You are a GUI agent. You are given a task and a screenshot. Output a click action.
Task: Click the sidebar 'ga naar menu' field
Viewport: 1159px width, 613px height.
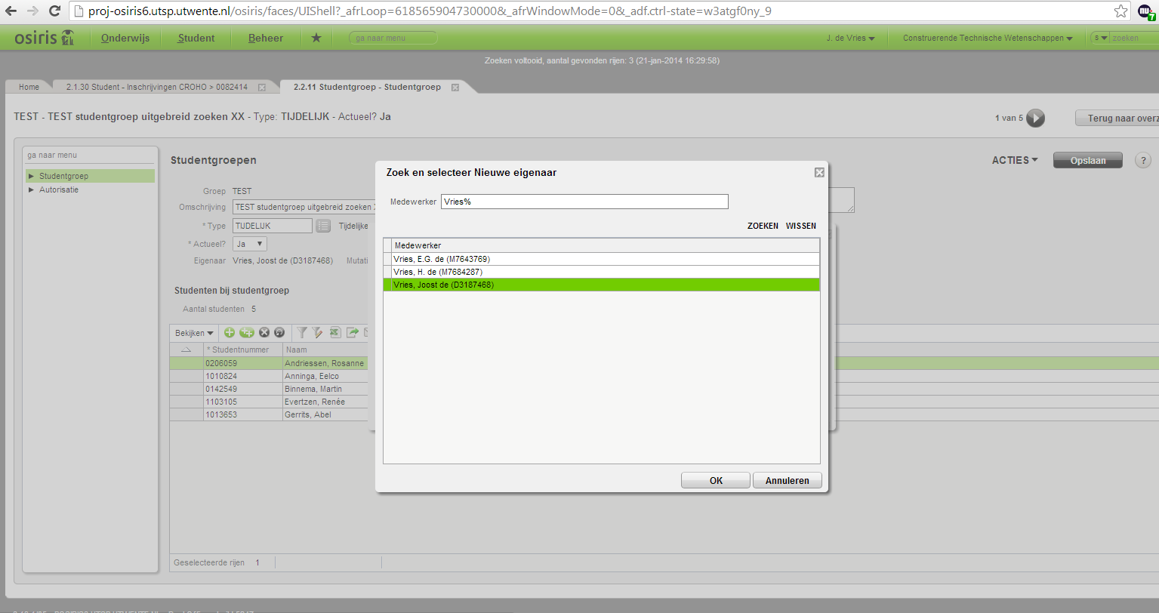click(90, 155)
